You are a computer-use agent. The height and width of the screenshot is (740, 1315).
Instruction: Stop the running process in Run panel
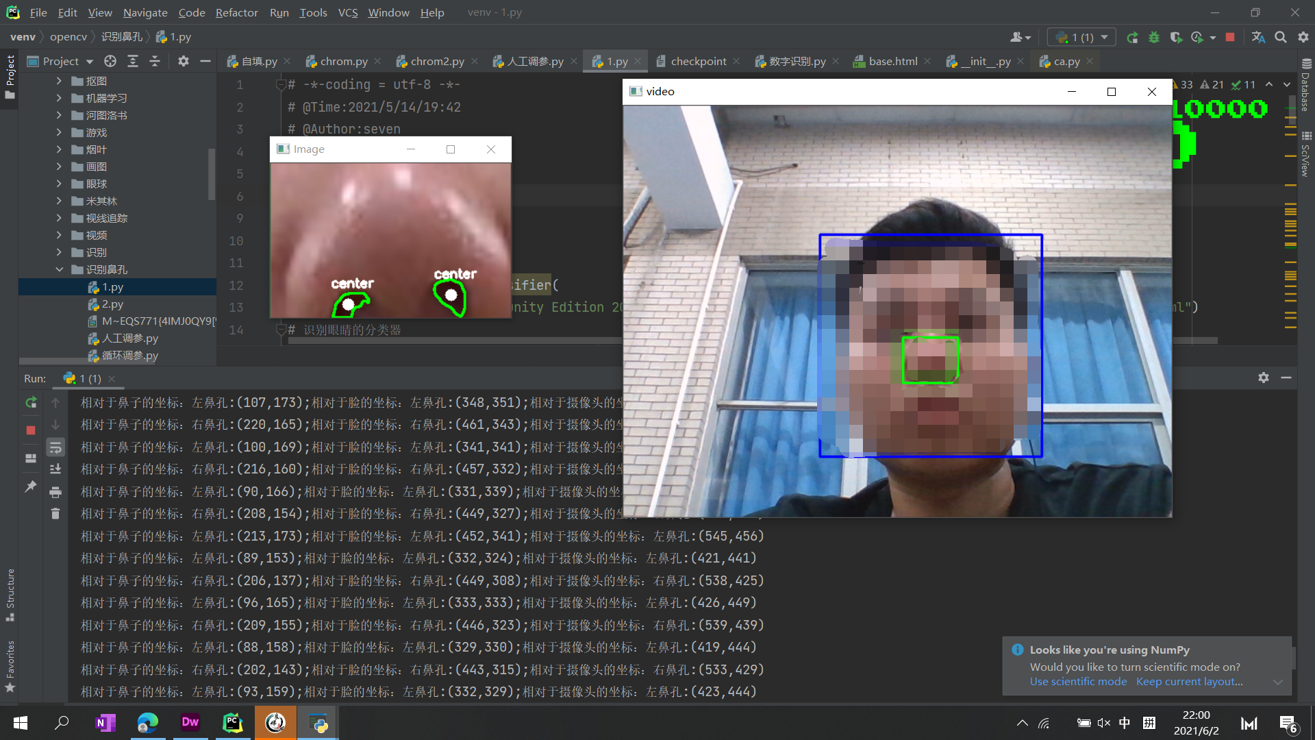[31, 430]
